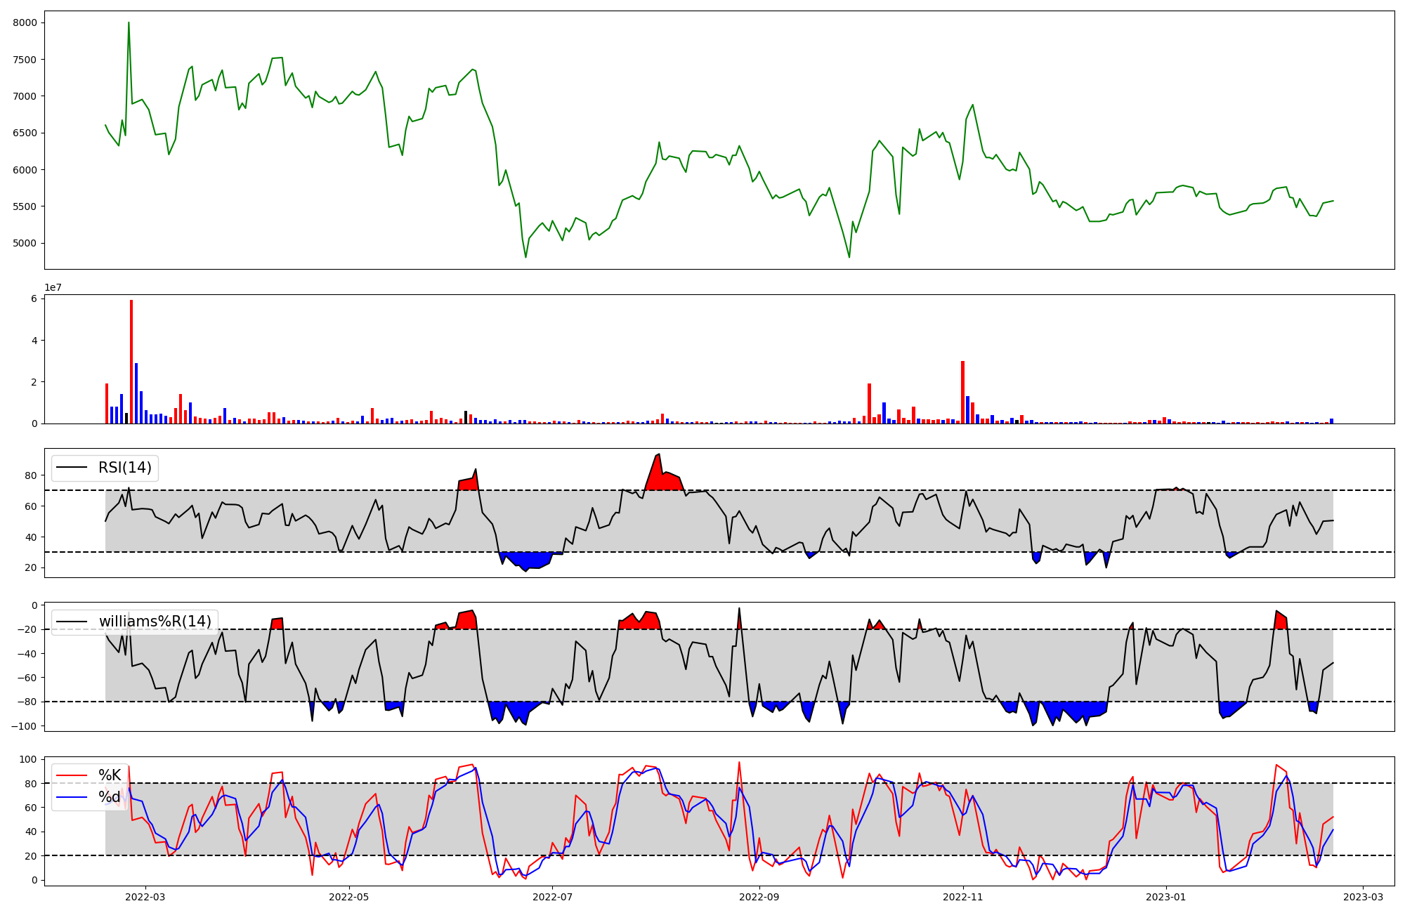Click the 2023-01 date tick label
Viewport: 1405px width, 913px height.
click(1166, 897)
